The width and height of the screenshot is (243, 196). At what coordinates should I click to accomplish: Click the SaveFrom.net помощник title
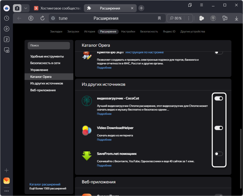[117, 154]
